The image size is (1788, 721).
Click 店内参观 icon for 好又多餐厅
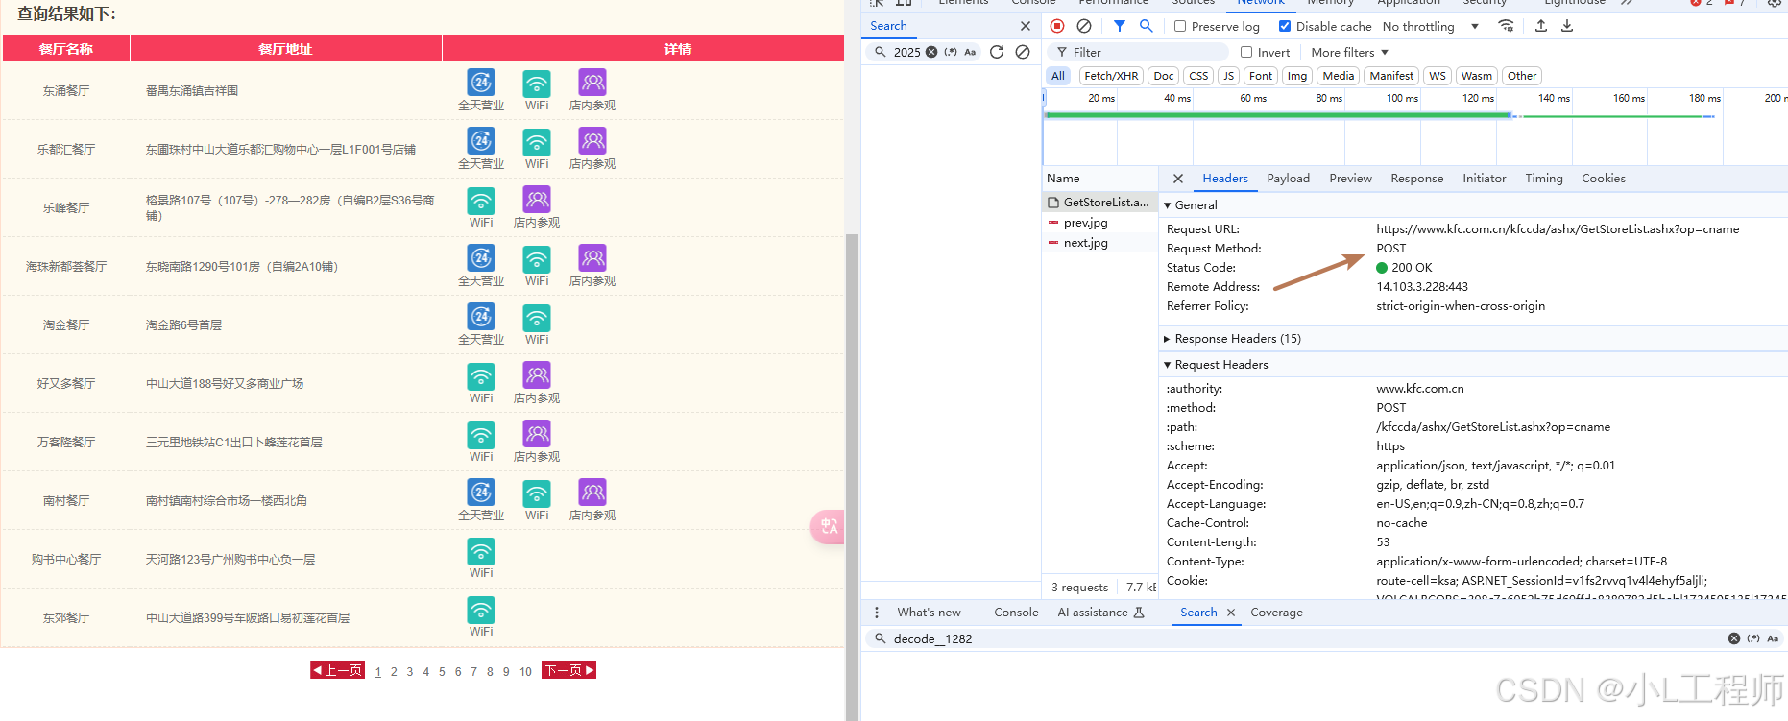click(537, 375)
